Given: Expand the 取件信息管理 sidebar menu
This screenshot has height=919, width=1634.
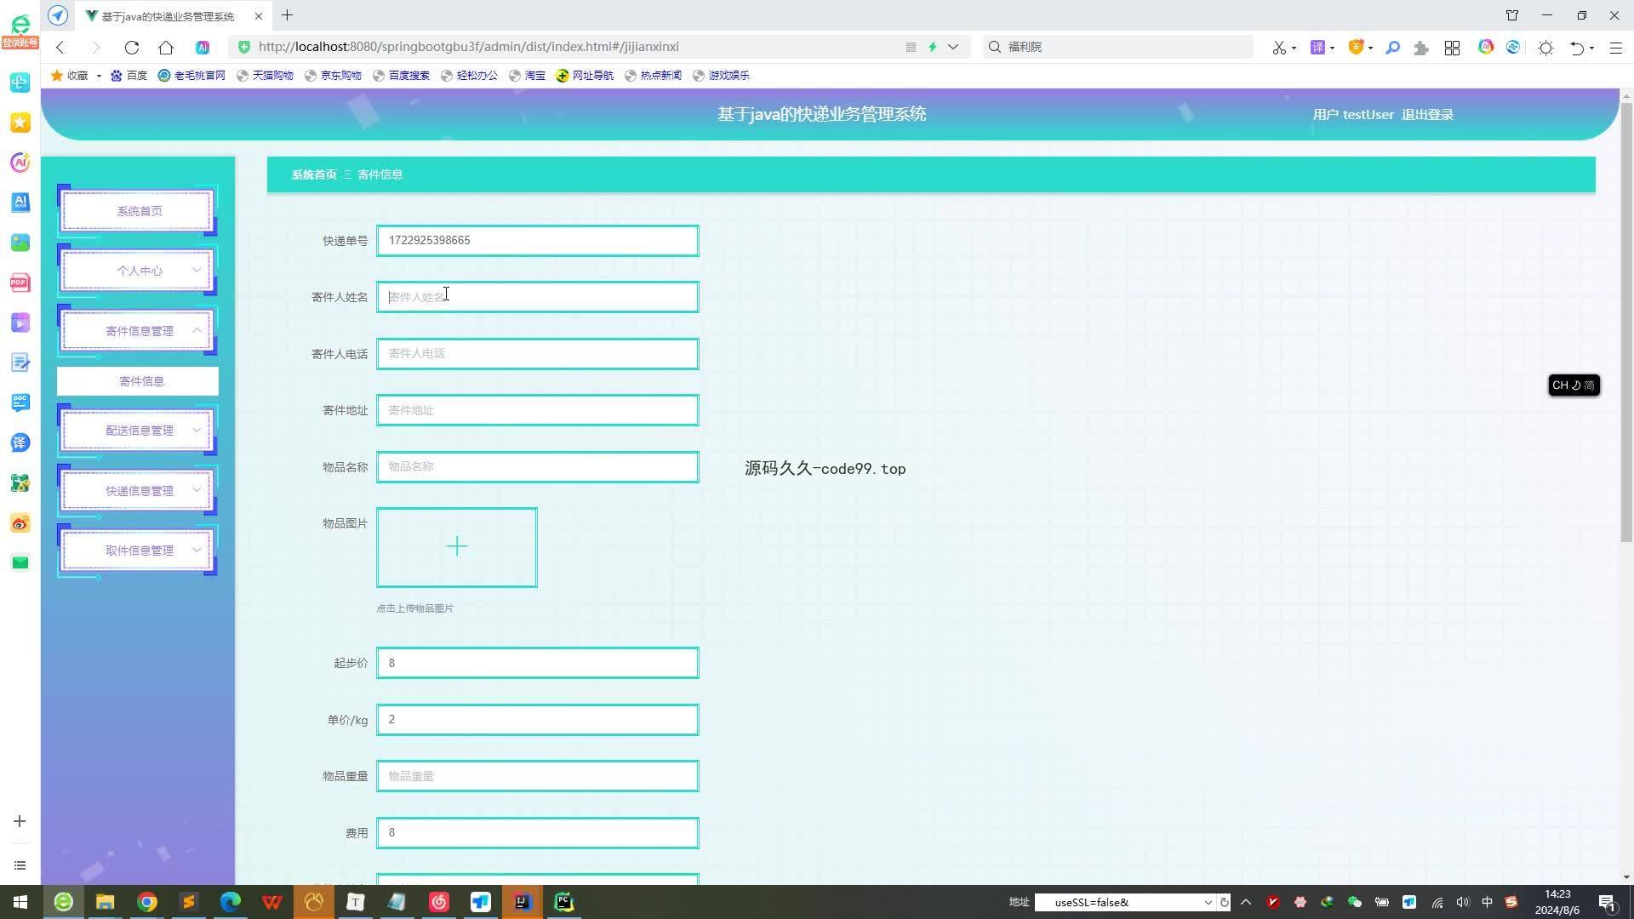Looking at the screenshot, I should pos(137,551).
